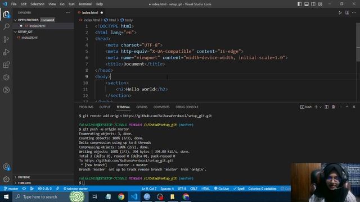Image resolution: width=360 pixels, height=202 pixels.
Task: Switch branch via master status item
Action: pyautogui.click(x=11, y=189)
